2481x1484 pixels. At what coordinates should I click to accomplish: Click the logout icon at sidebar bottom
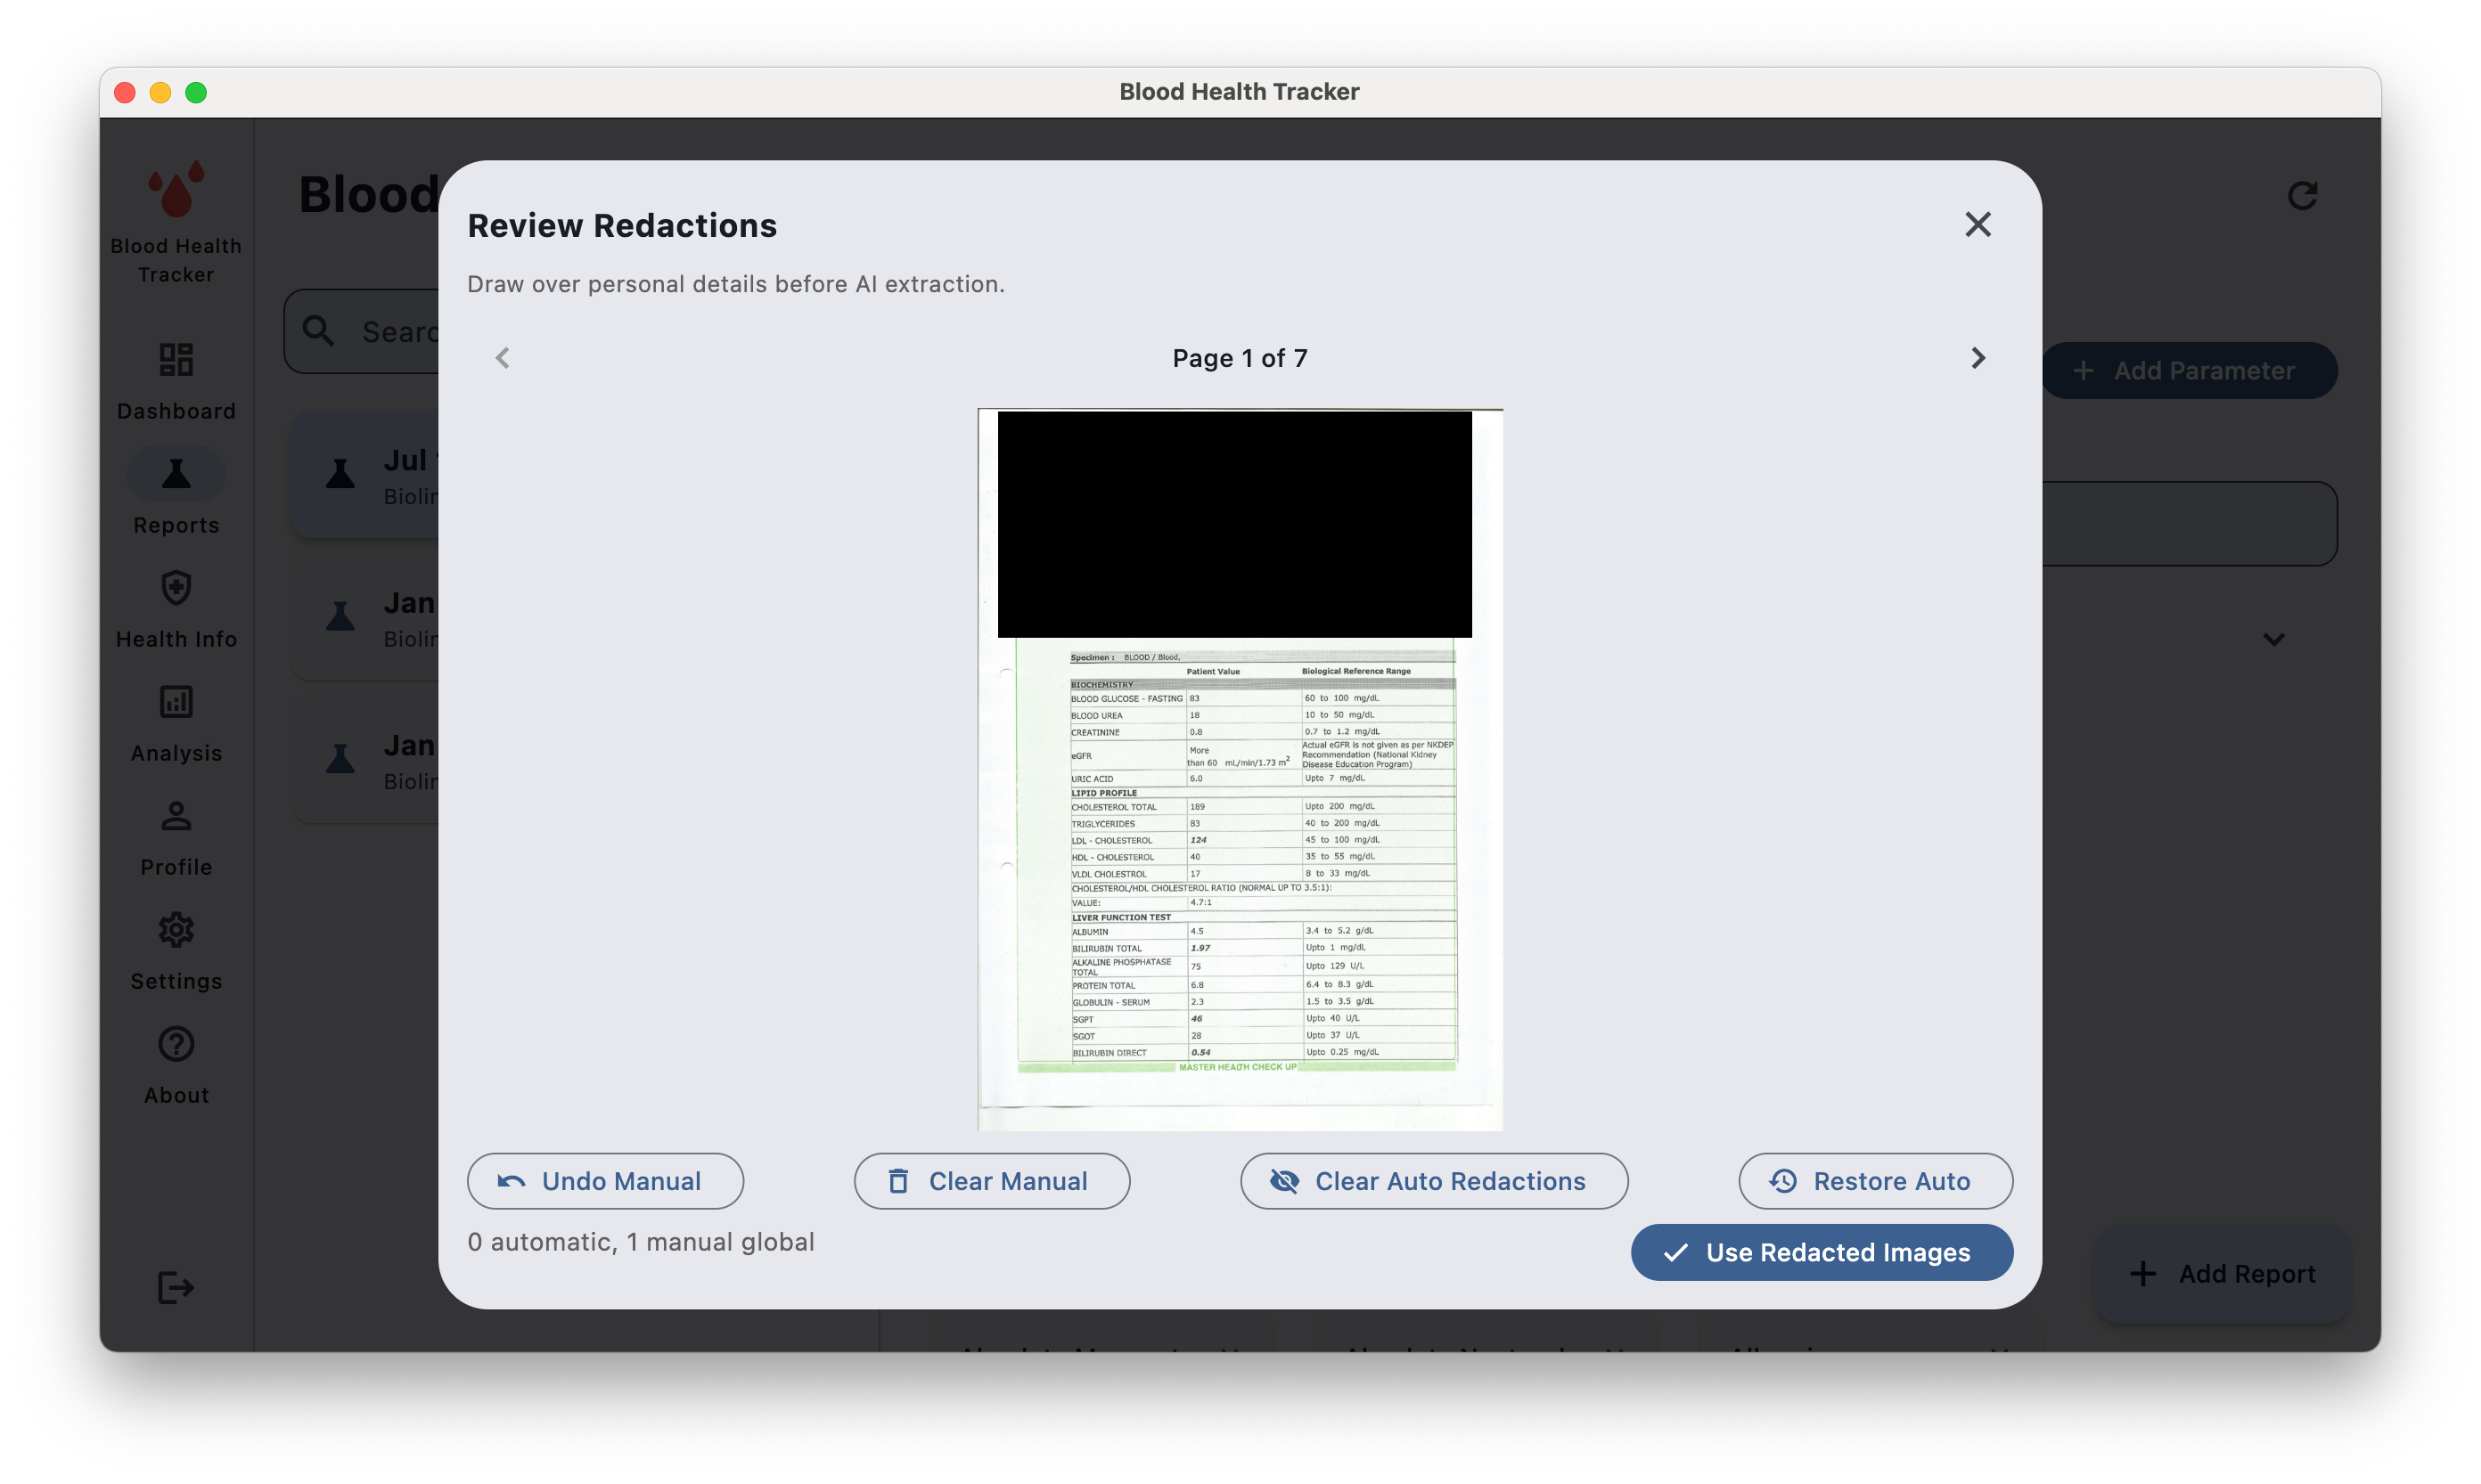(176, 1287)
